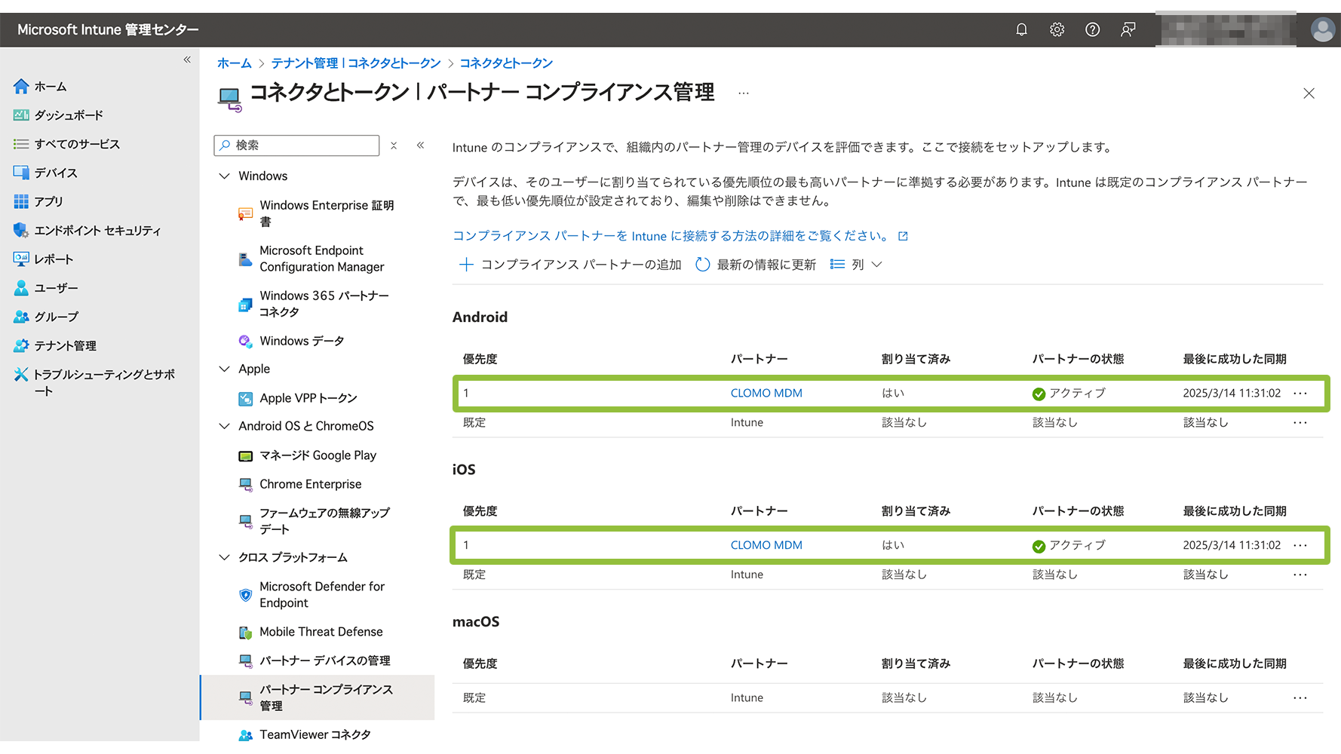
Task: Open the help question mark icon
Action: tap(1092, 29)
